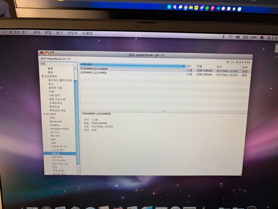The image size is (278, 209).
Task: Open the 시스템 정보 보기 application menu
Action: [x=15, y=32]
